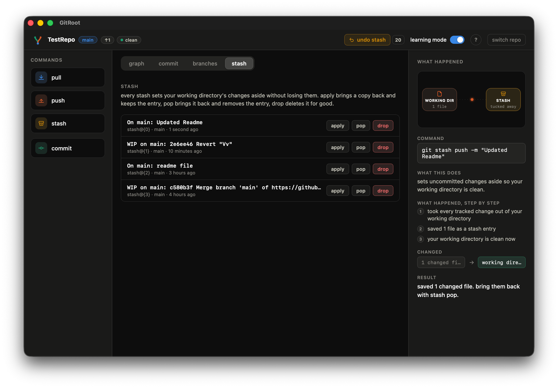Click 'On main: Updated Readme' entry title
558x388 pixels.
pos(165,122)
